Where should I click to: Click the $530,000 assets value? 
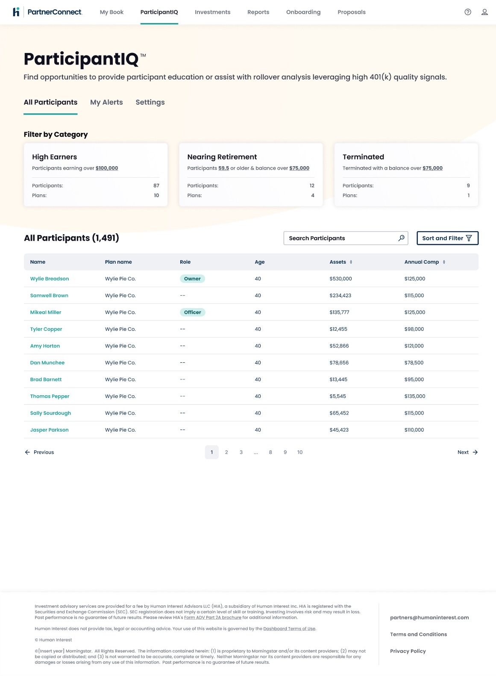tap(340, 279)
